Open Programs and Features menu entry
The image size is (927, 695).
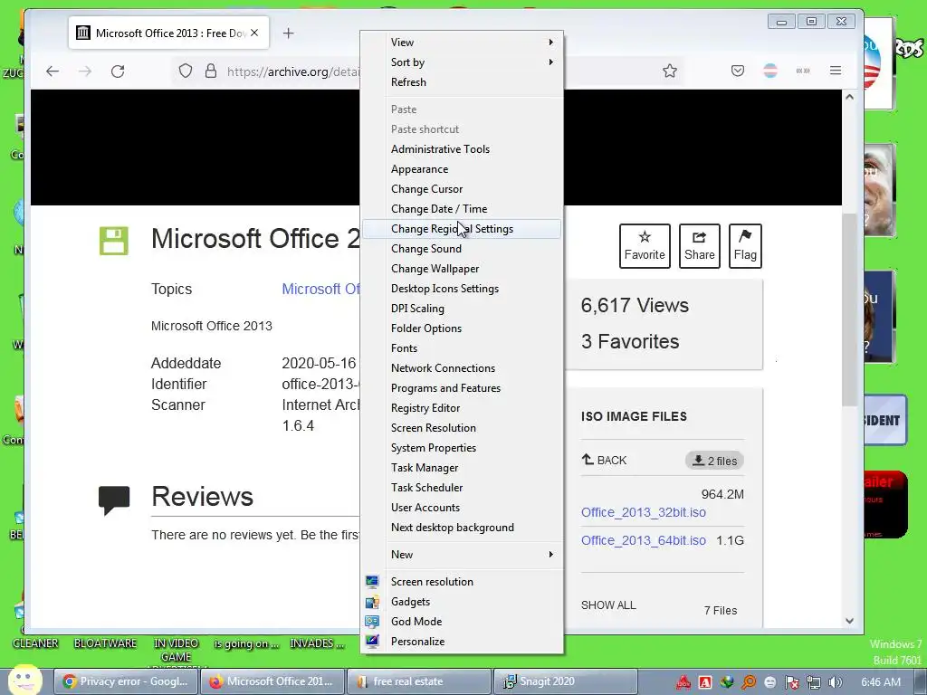tap(461, 387)
